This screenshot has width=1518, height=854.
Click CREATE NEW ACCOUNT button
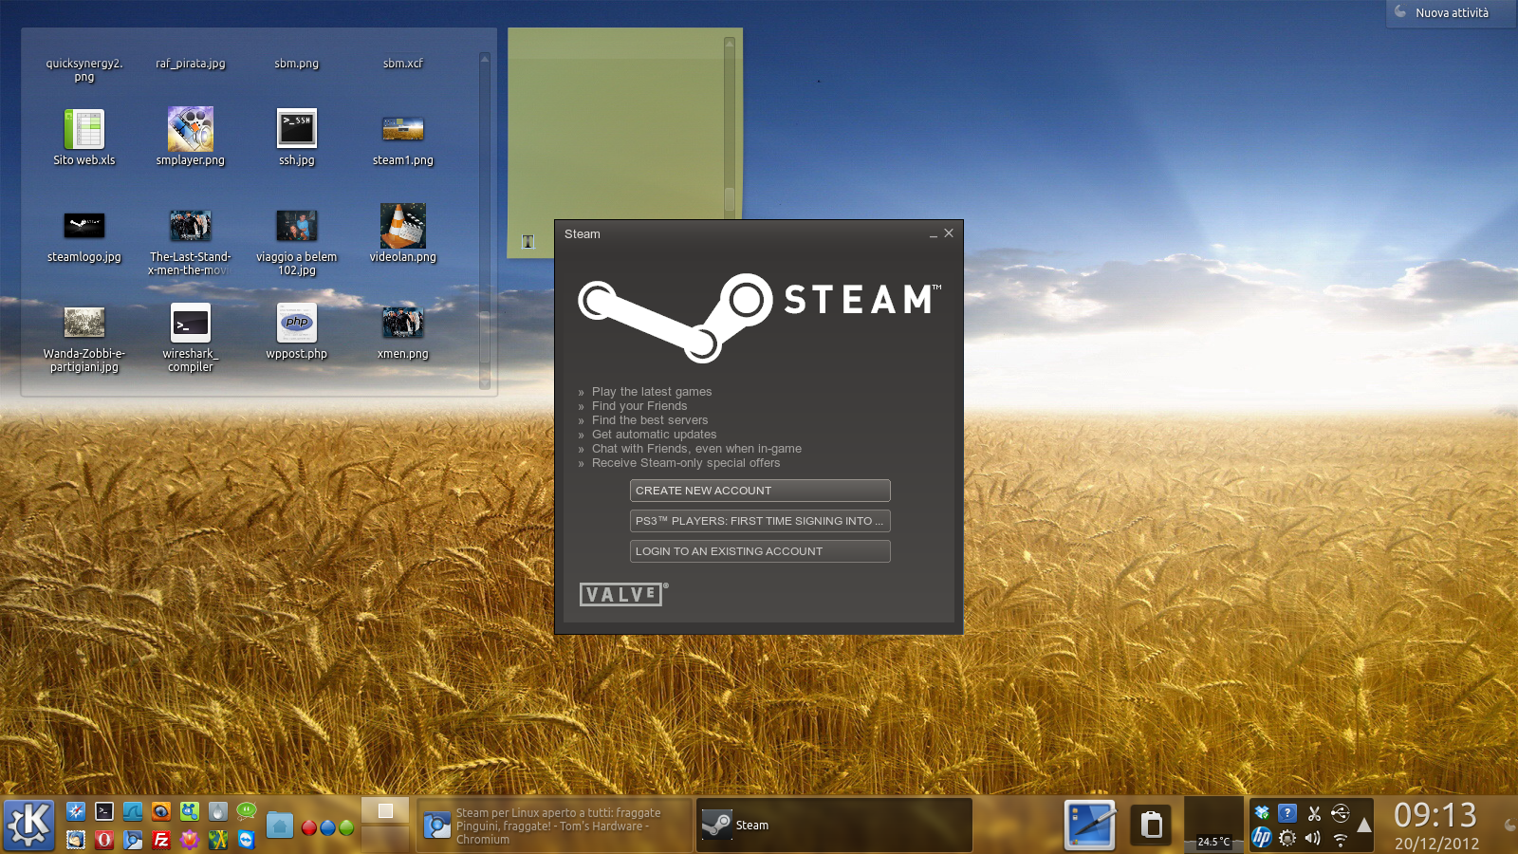(x=760, y=491)
